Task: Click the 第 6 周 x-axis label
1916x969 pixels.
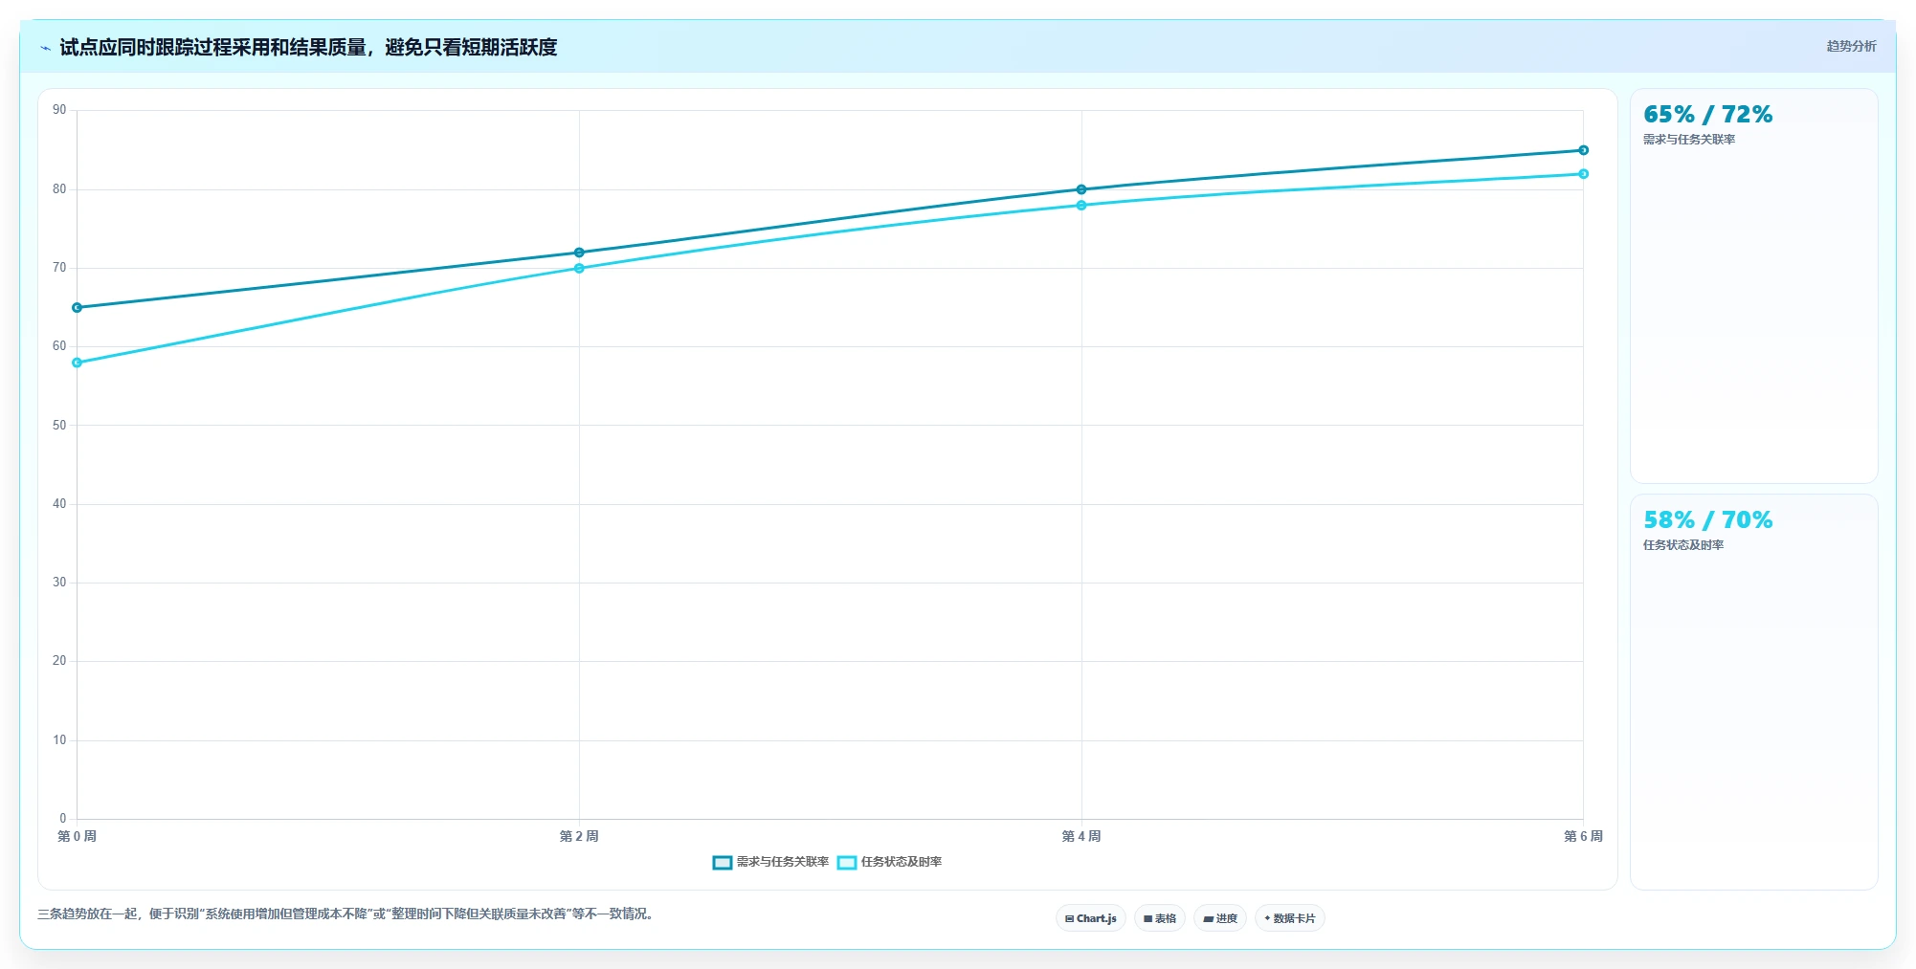Action: [x=1583, y=836]
